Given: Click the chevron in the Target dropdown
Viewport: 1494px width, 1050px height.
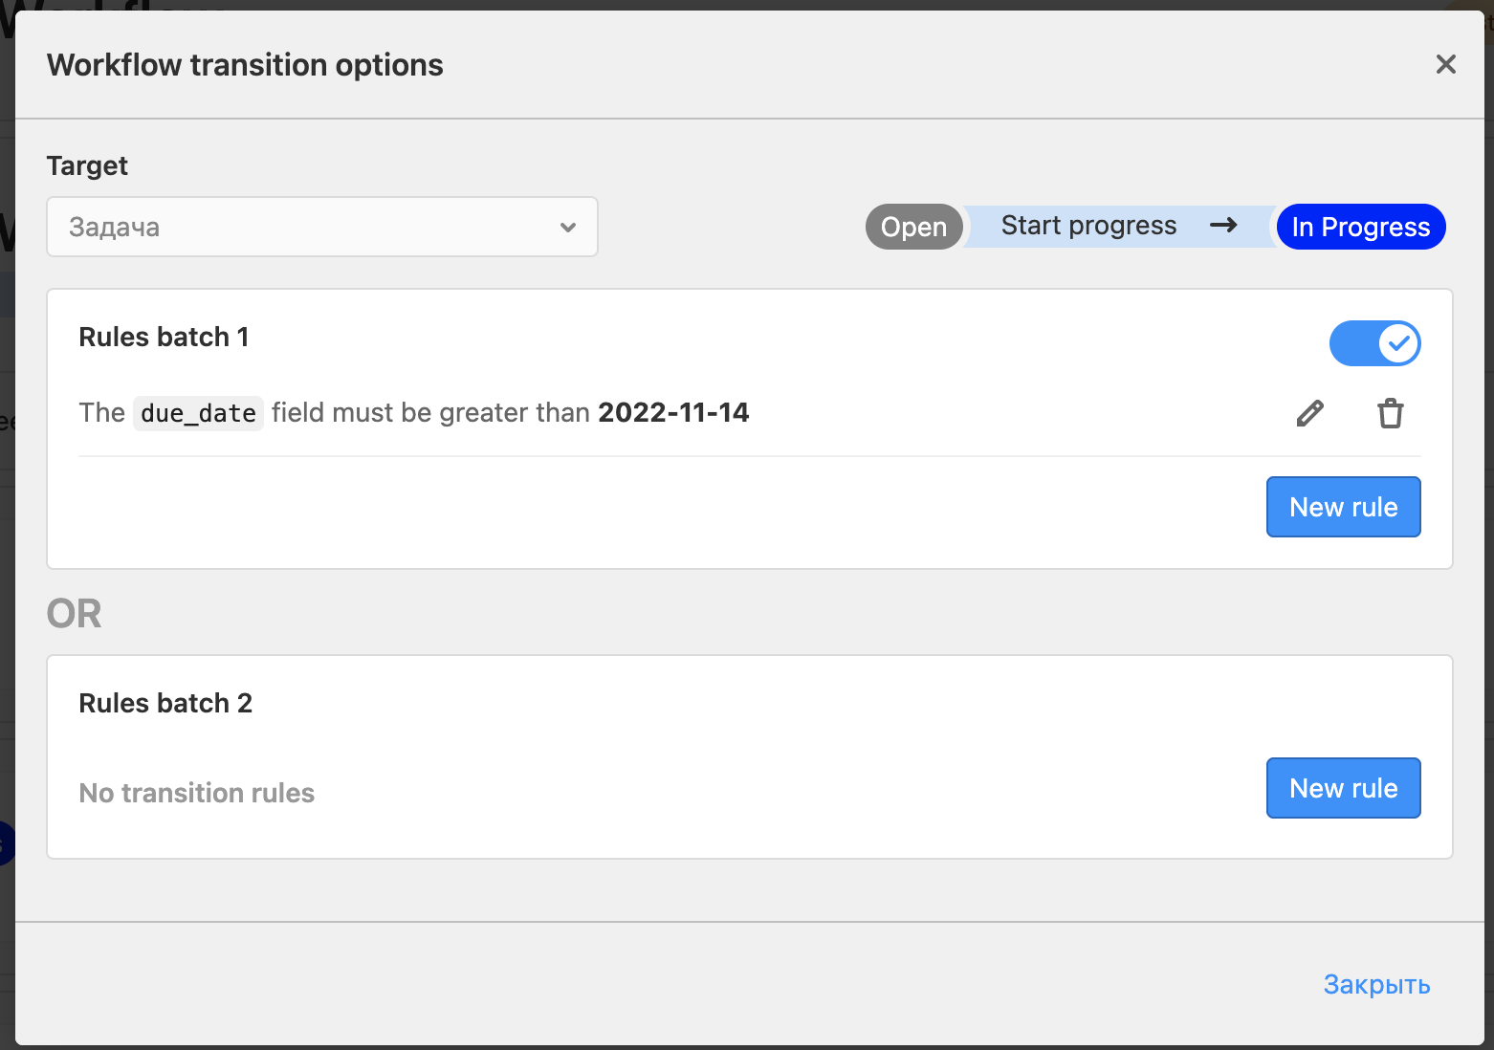Looking at the screenshot, I should point(568,228).
